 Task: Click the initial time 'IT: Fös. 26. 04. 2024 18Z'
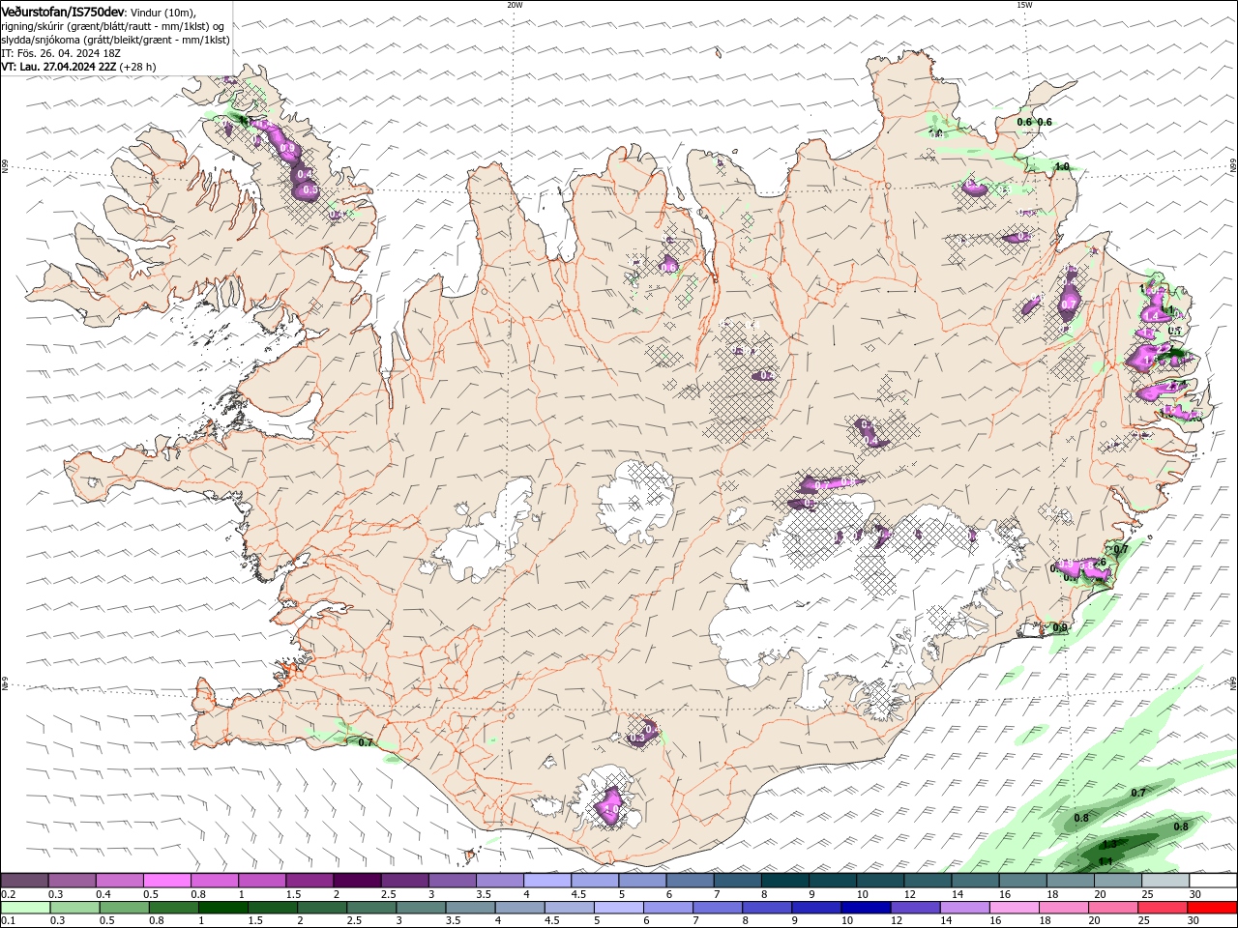(x=60, y=53)
